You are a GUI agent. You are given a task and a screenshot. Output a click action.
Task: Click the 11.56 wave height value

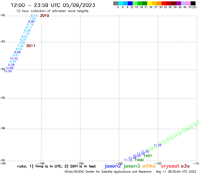141,154
